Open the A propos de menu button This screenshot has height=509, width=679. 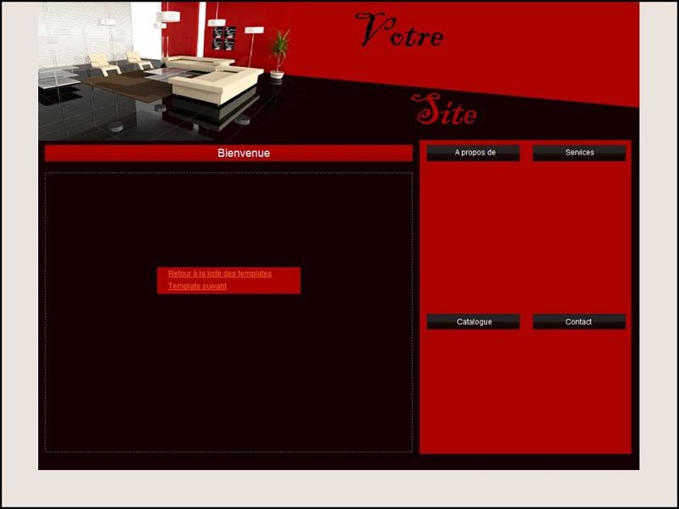473,153
